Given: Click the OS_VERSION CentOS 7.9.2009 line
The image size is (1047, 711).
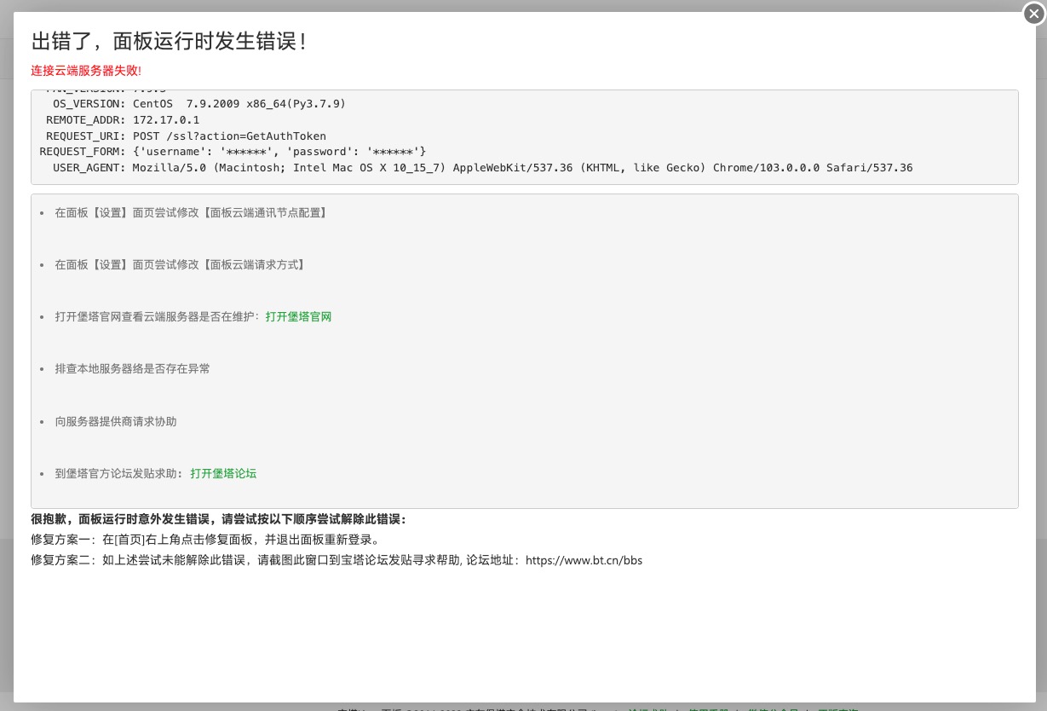Looking at the screenshot, I should click(198, 103).
